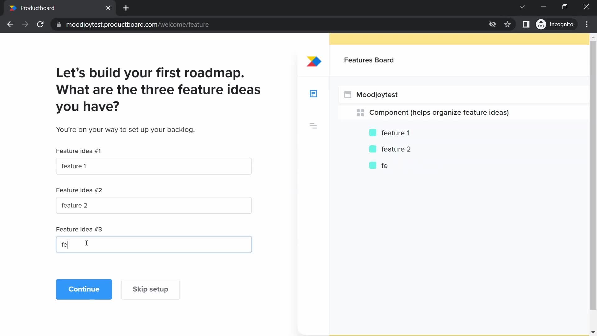
Task: Click the Component grid icon
Action: (360, 113)
